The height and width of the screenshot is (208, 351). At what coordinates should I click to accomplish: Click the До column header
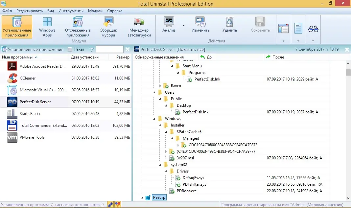[231, 57]
